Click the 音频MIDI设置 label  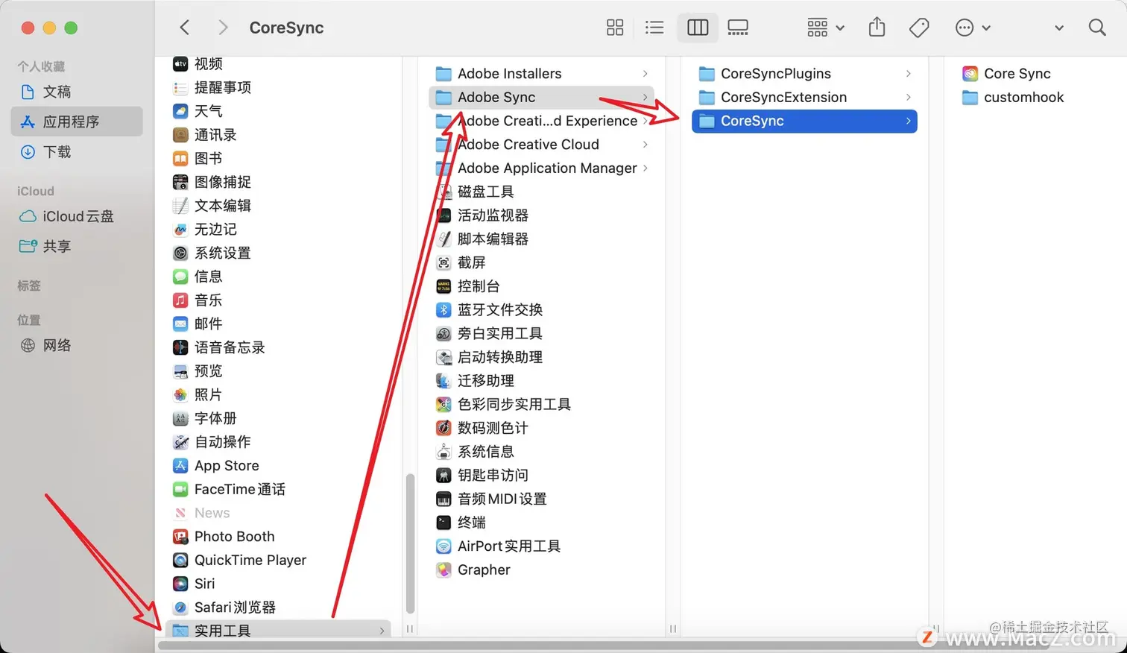502,499
